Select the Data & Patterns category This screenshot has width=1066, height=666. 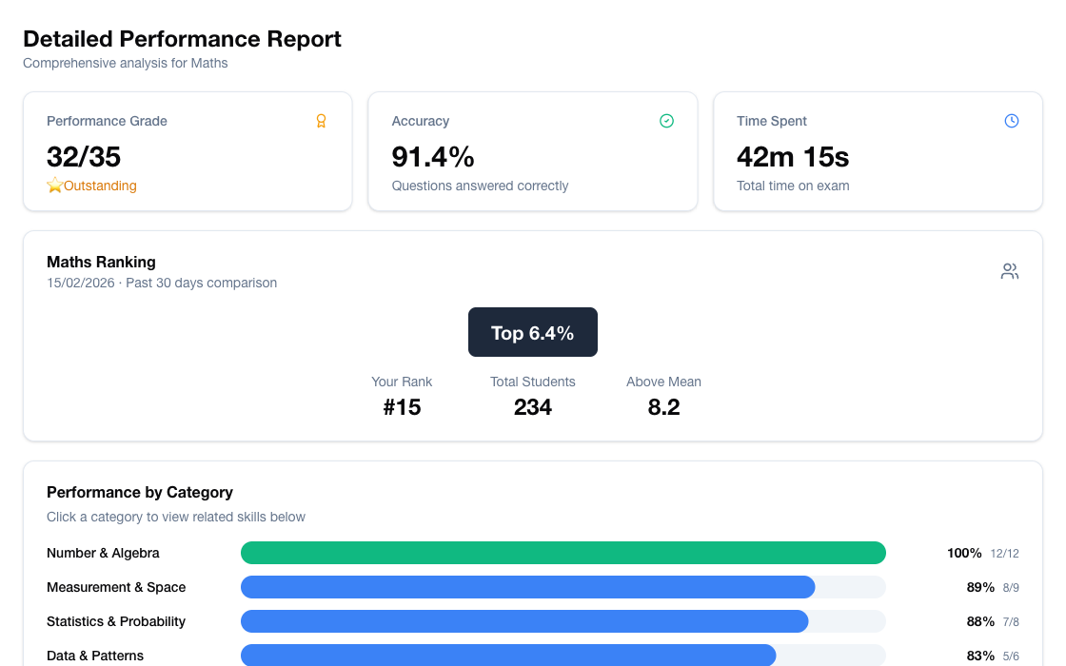point(95,656)
